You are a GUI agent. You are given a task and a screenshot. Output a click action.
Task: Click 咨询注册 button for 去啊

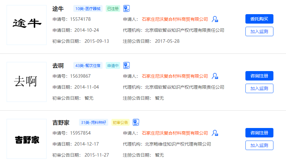pyautogui.click(x=259, y=76)
